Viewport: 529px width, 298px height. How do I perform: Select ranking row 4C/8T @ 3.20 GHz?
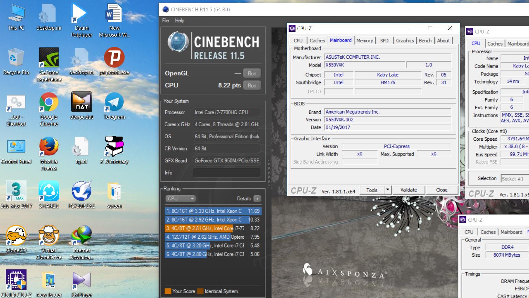point(213,245)
